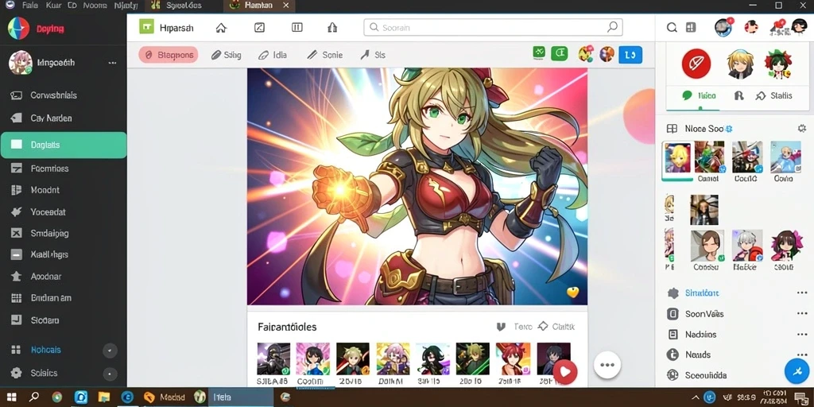Screen dimensions: 814x407
Task: Toggle the Idla filter chip
Action: [x=273, y=55]
